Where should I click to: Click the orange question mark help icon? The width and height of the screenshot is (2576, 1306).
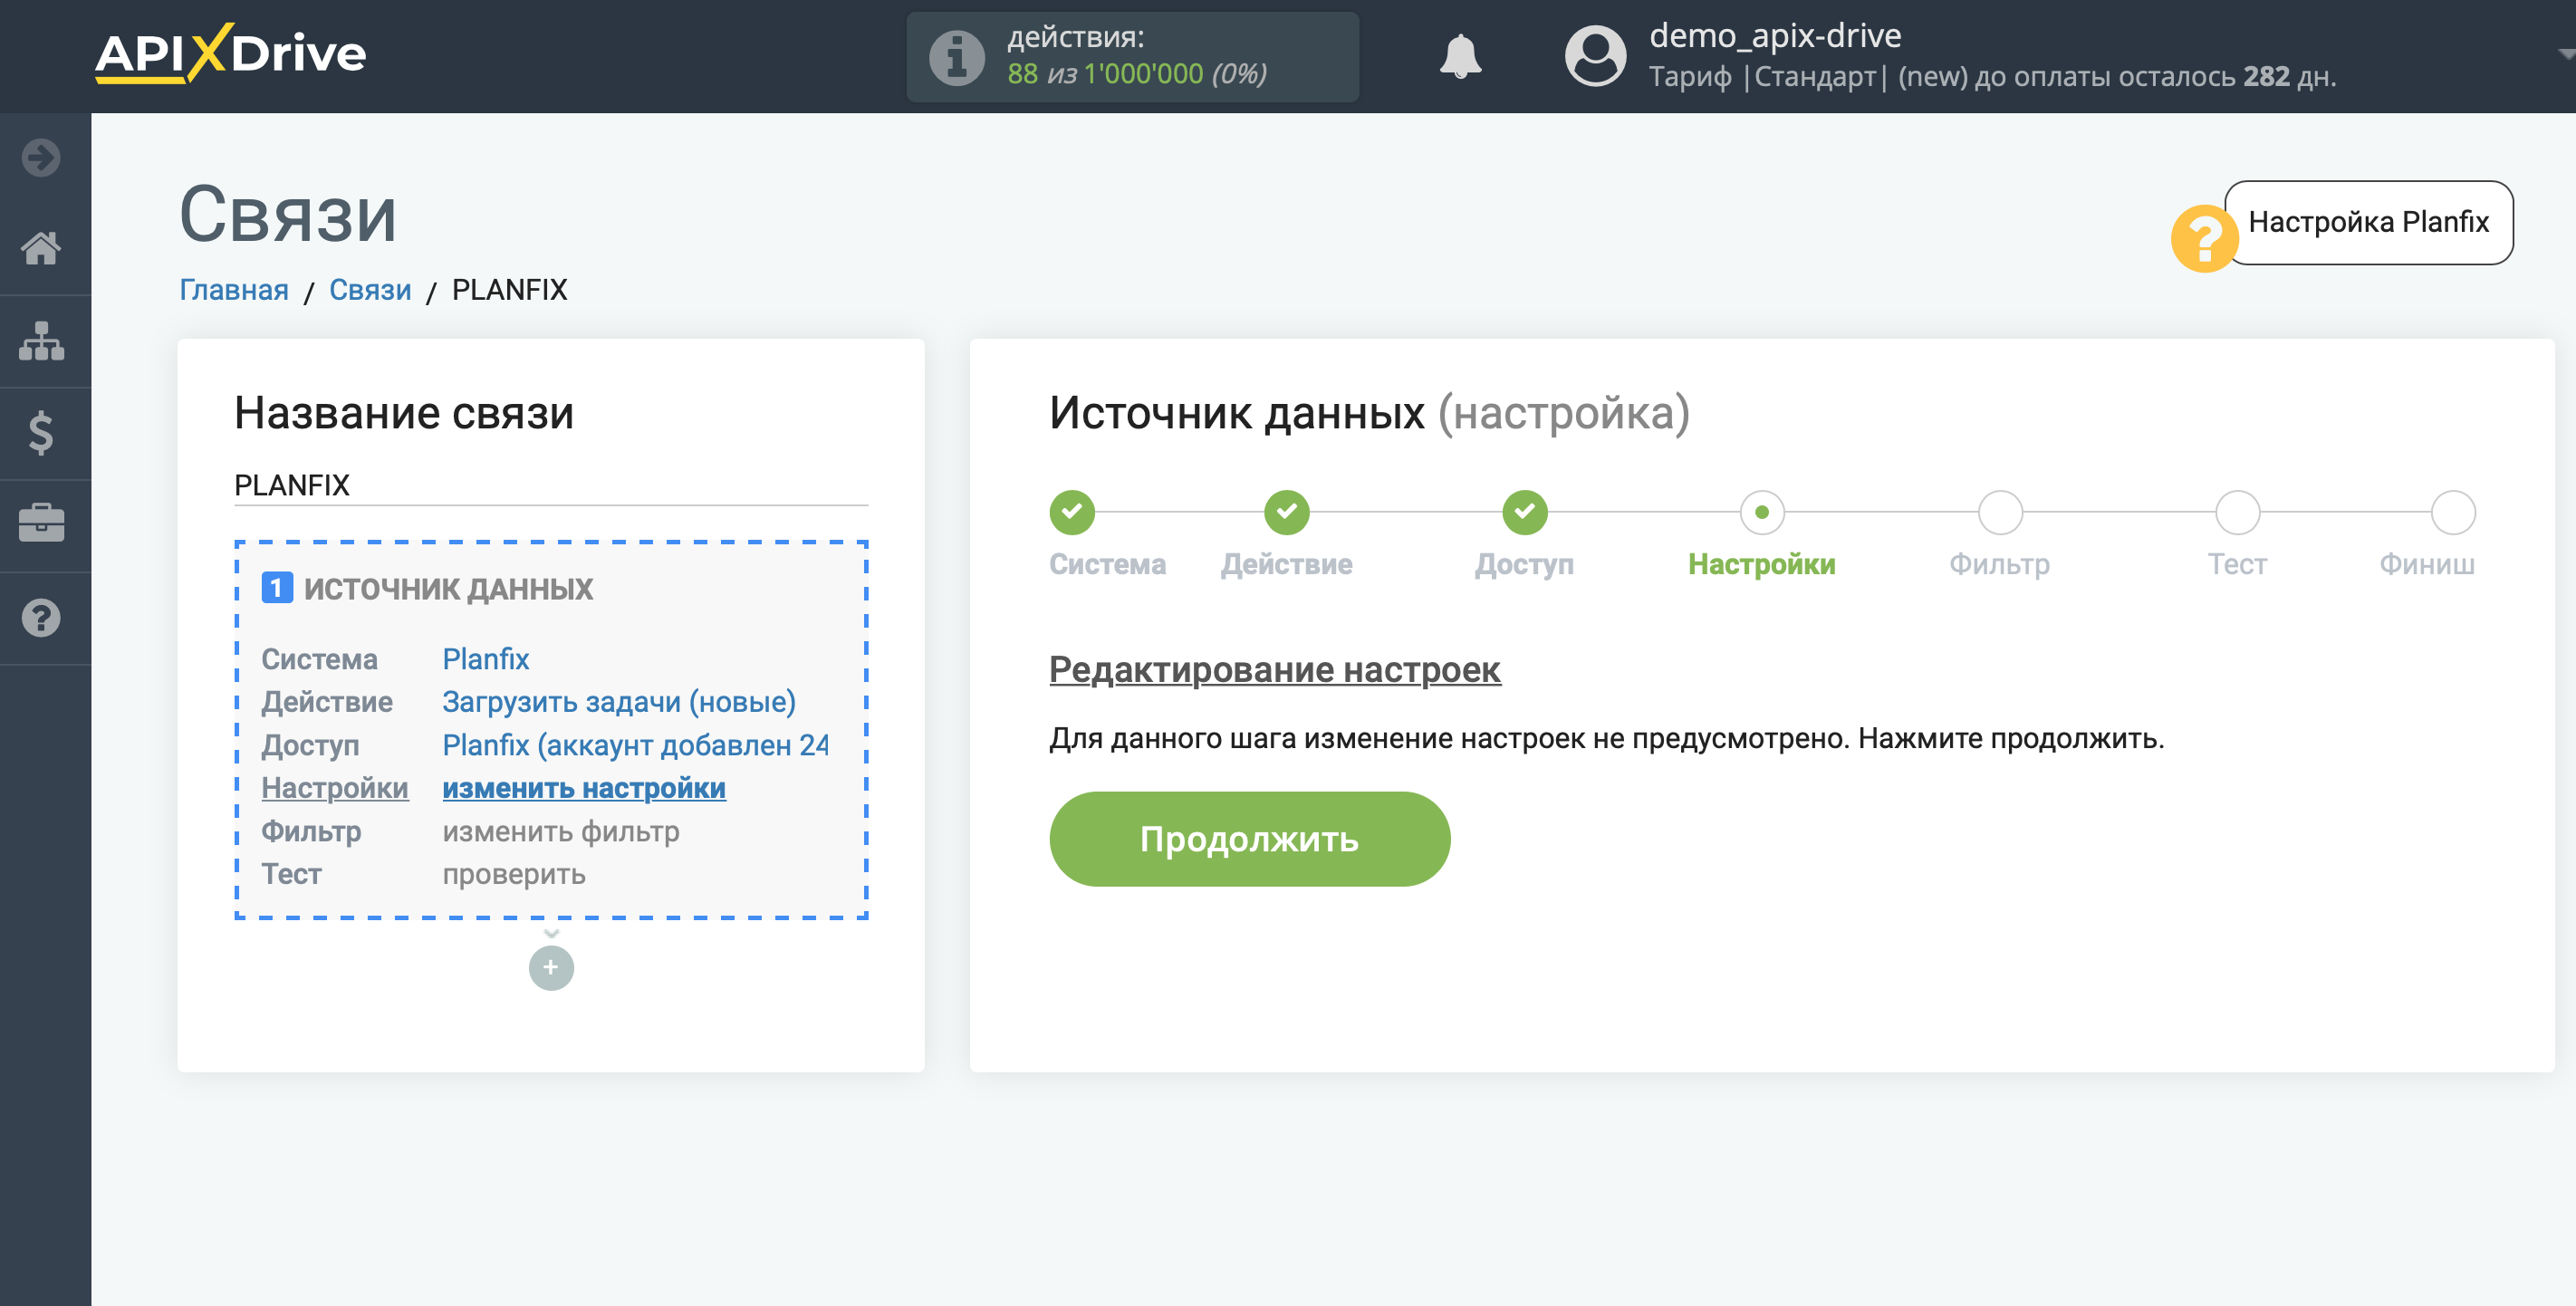coord(2203,238)
